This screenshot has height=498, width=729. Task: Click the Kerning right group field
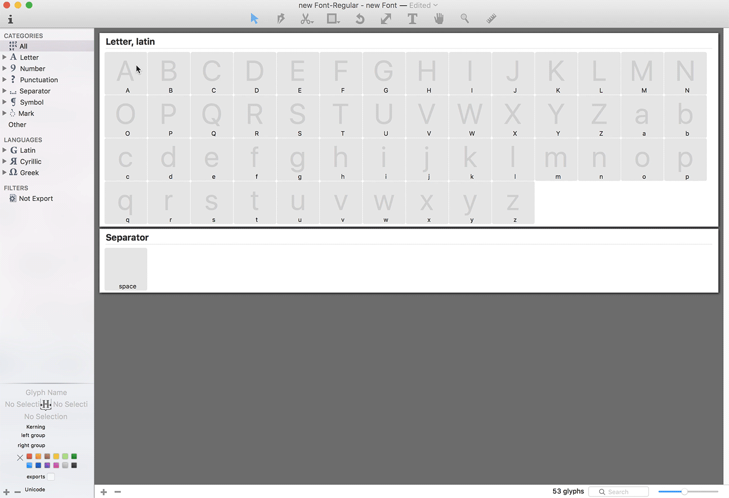(32, 445)
